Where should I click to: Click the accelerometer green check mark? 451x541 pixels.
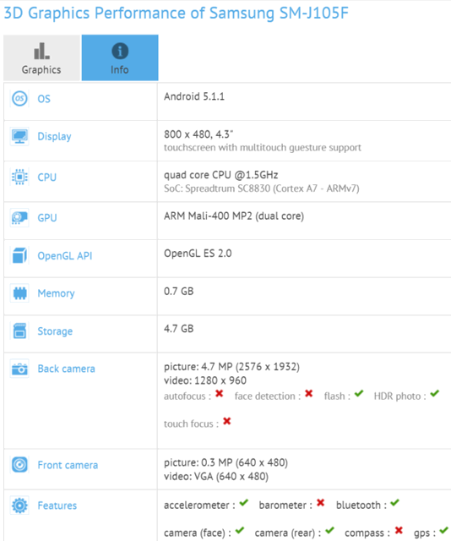point(244,502)
